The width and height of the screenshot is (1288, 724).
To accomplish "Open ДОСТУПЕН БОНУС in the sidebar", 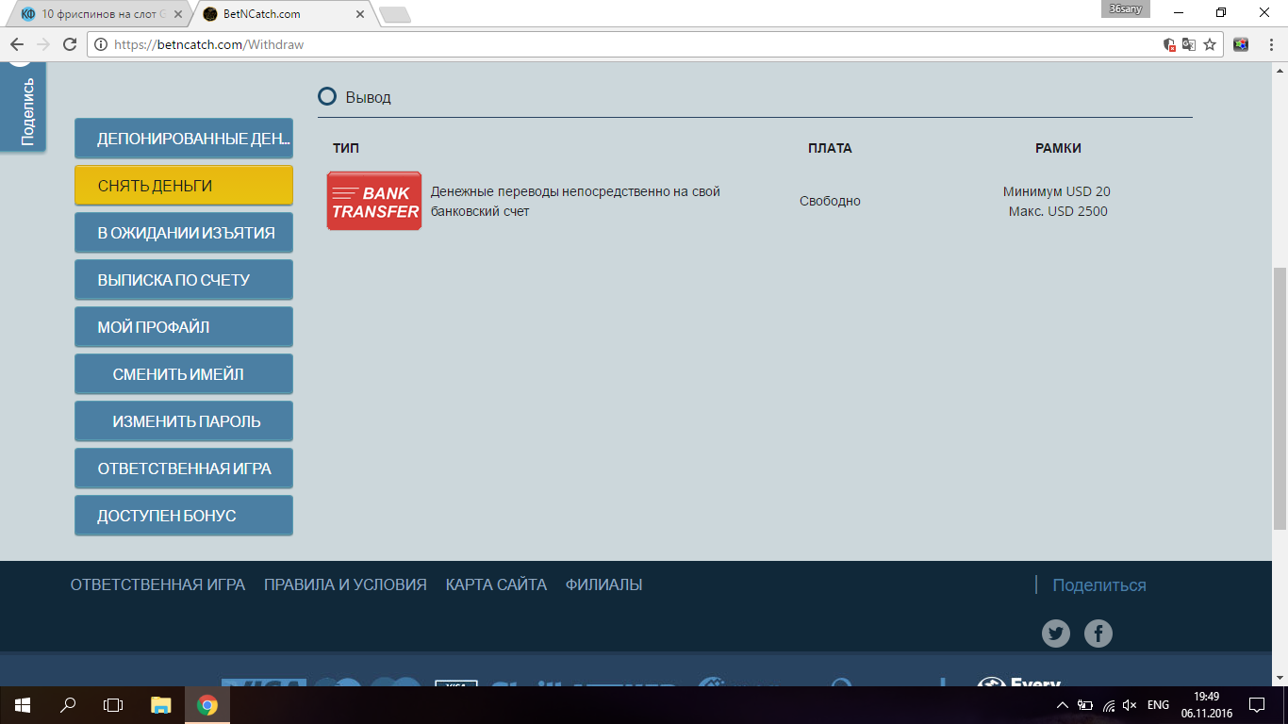I will (x=184, y=516).
